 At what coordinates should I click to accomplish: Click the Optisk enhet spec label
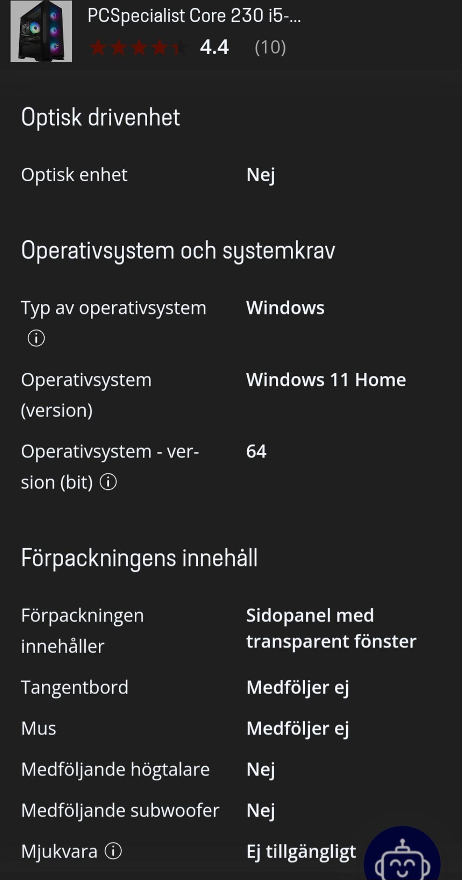tap(74, 175)
